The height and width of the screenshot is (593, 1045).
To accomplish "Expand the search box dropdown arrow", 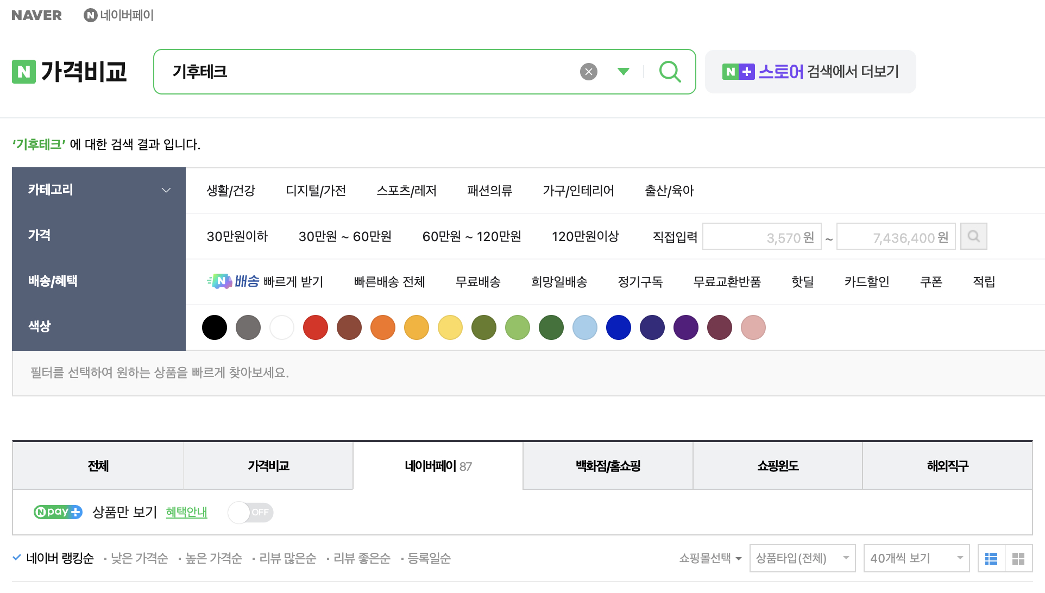I will click(x=624, y=72).
